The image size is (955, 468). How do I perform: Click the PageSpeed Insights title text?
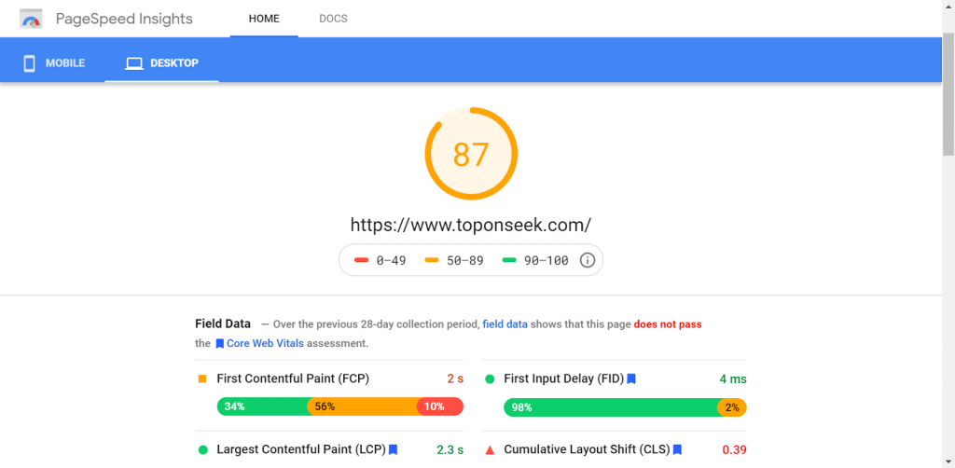(124, 19)
